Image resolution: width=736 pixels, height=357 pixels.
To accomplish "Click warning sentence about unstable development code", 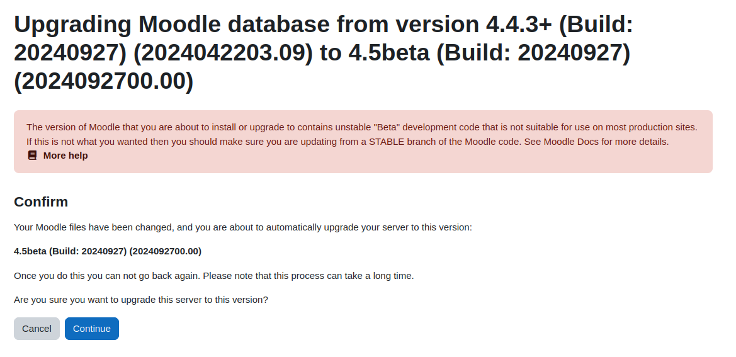I will (x=362, y=127).
